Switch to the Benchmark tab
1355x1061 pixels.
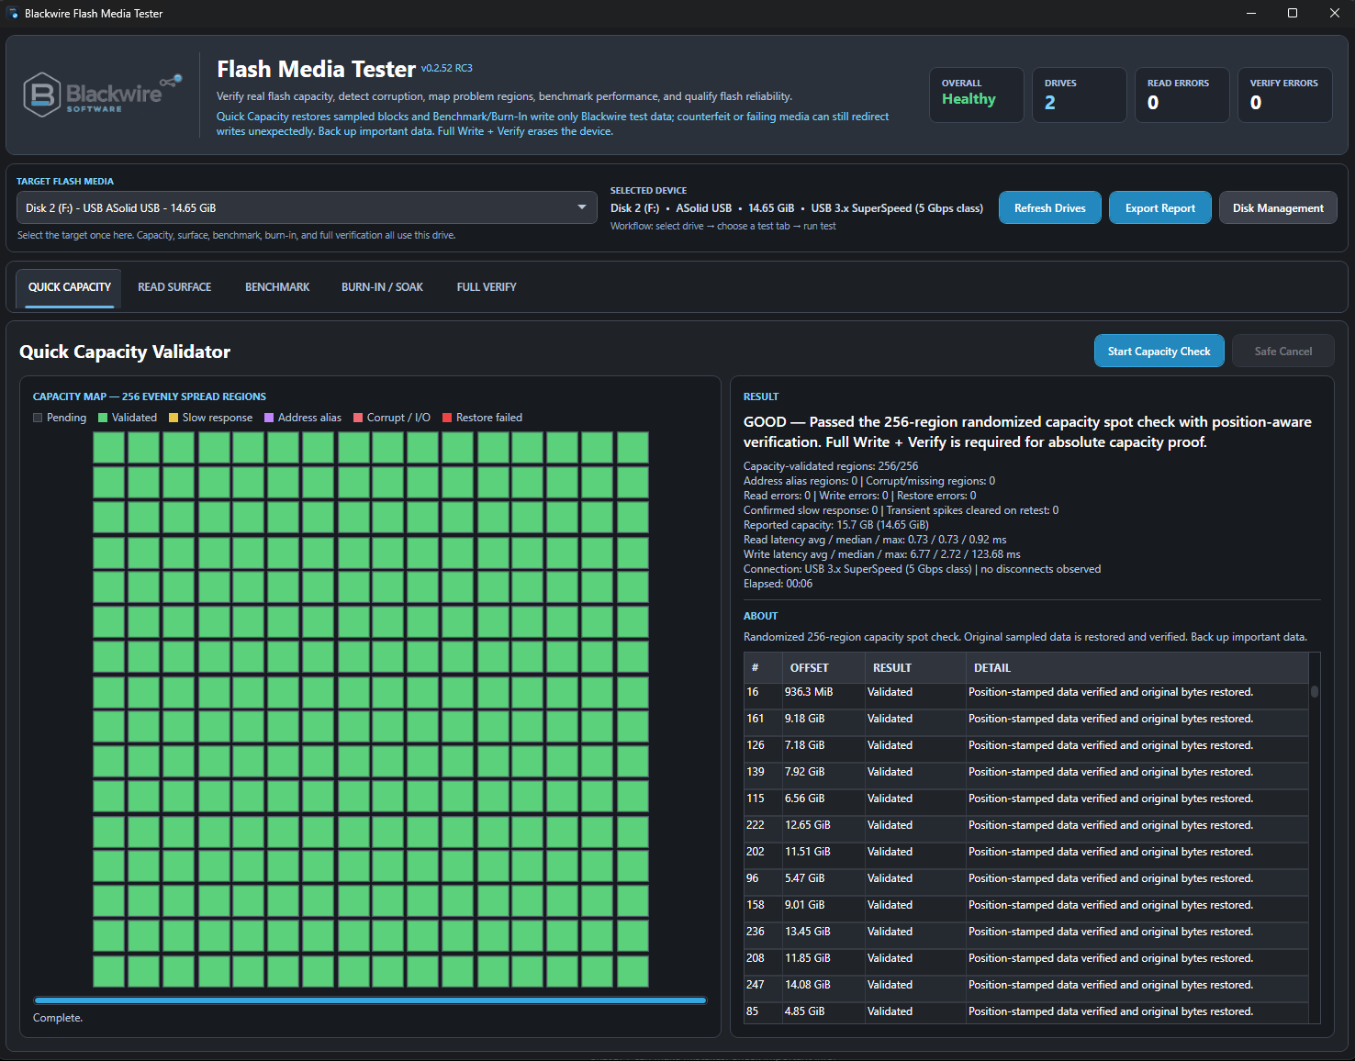[277, 287]
